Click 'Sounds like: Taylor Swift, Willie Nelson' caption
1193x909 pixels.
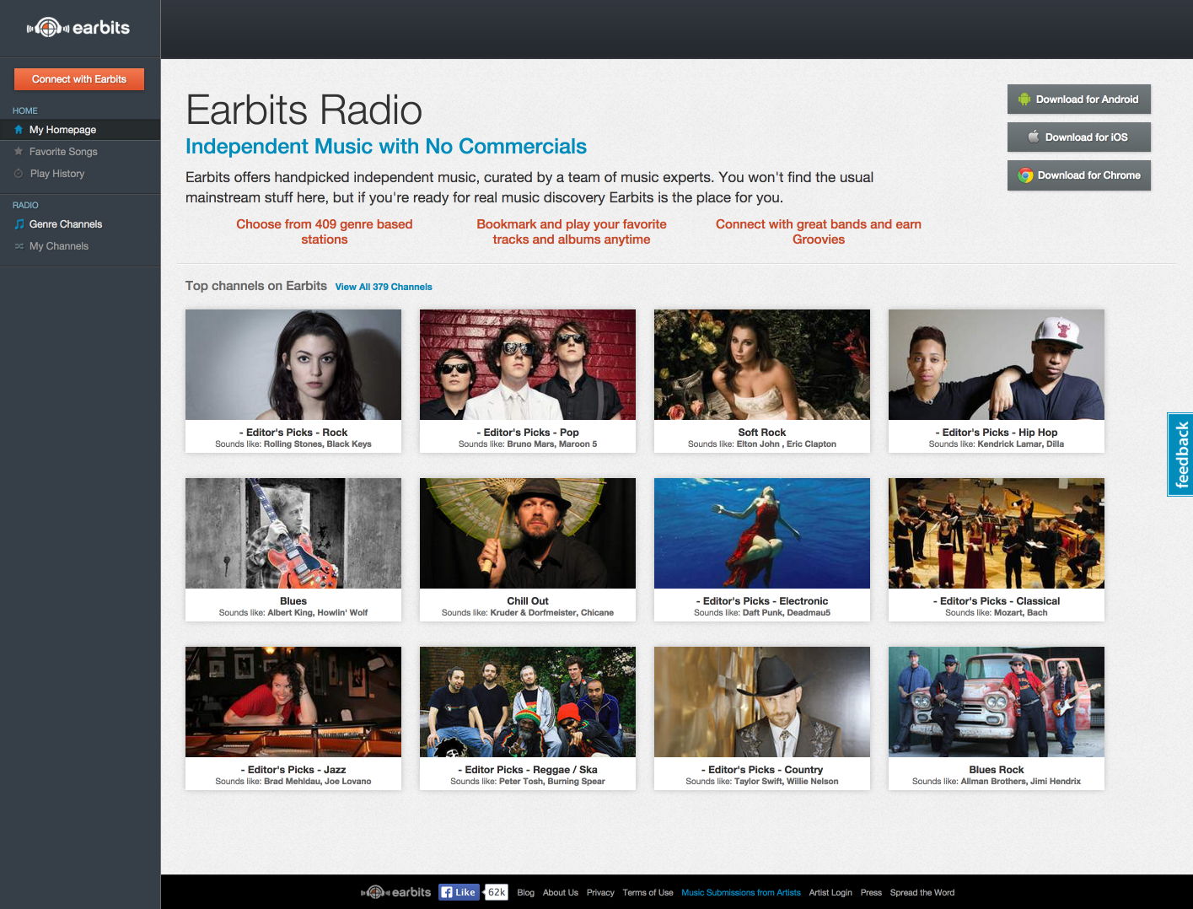click(x=762, y=782)
